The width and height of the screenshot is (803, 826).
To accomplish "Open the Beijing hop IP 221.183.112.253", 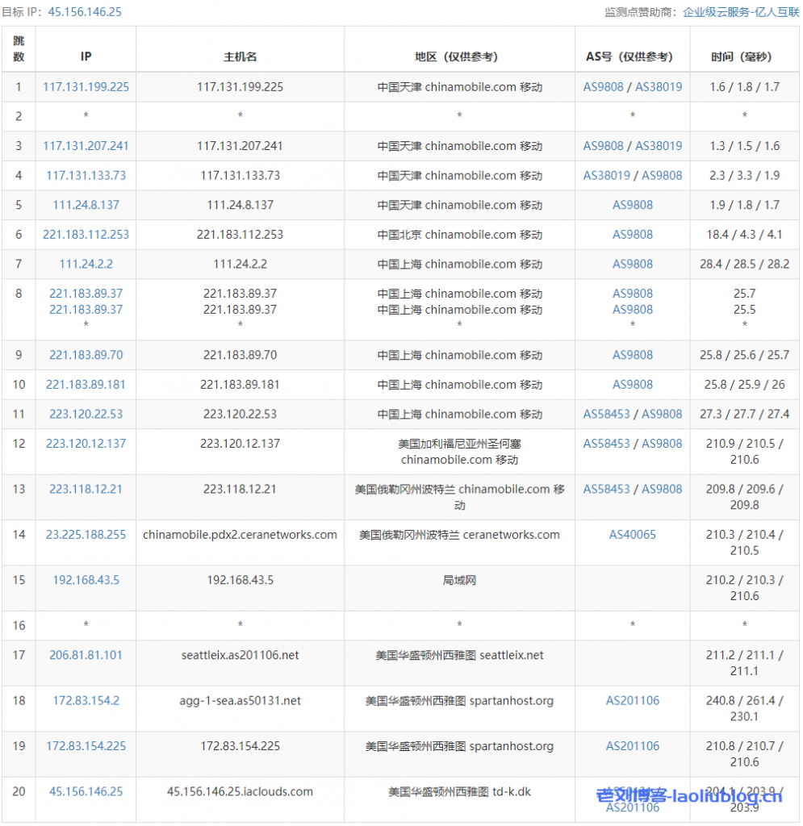I will click(86, 234).
